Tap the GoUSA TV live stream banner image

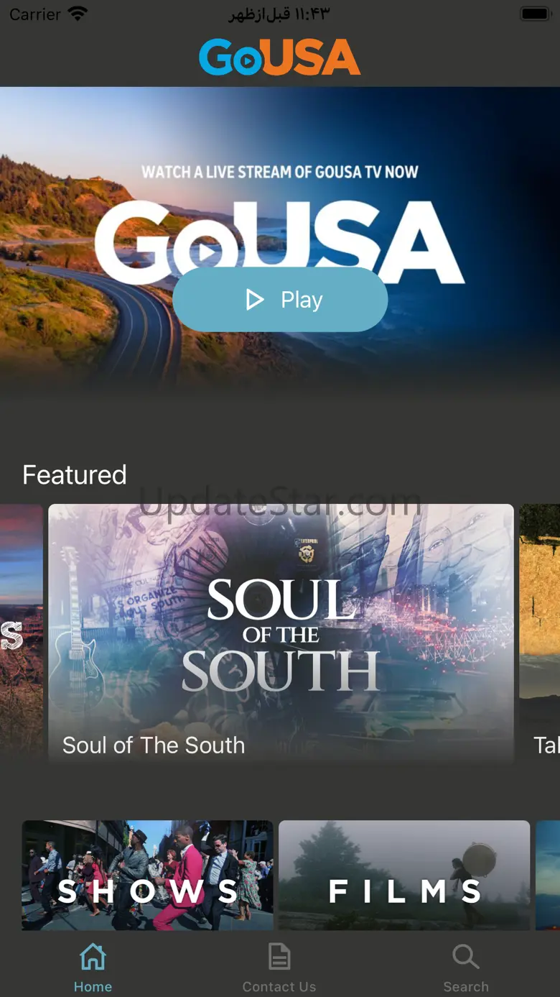[280, 237]
